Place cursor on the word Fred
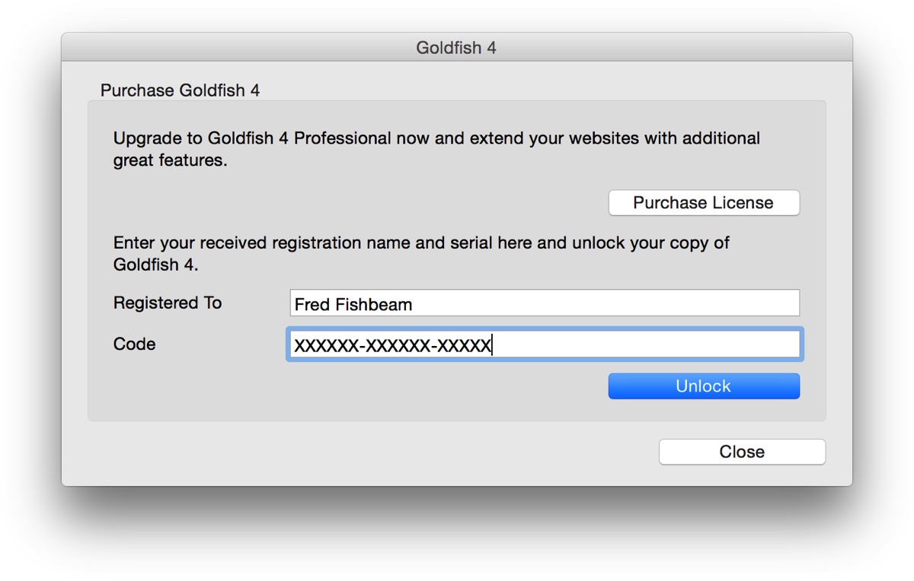This screenshot has width=914, height=581. tap(312, 305)
